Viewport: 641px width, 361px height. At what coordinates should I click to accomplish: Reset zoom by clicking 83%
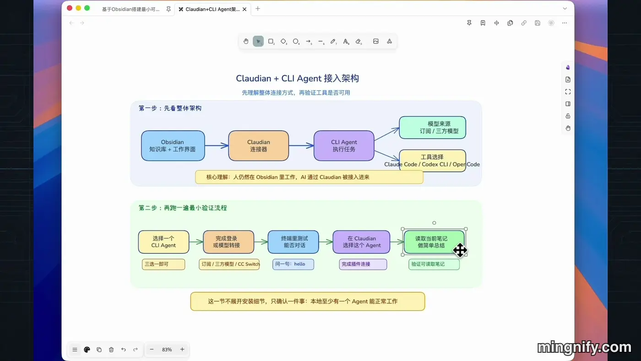point(167,350)
